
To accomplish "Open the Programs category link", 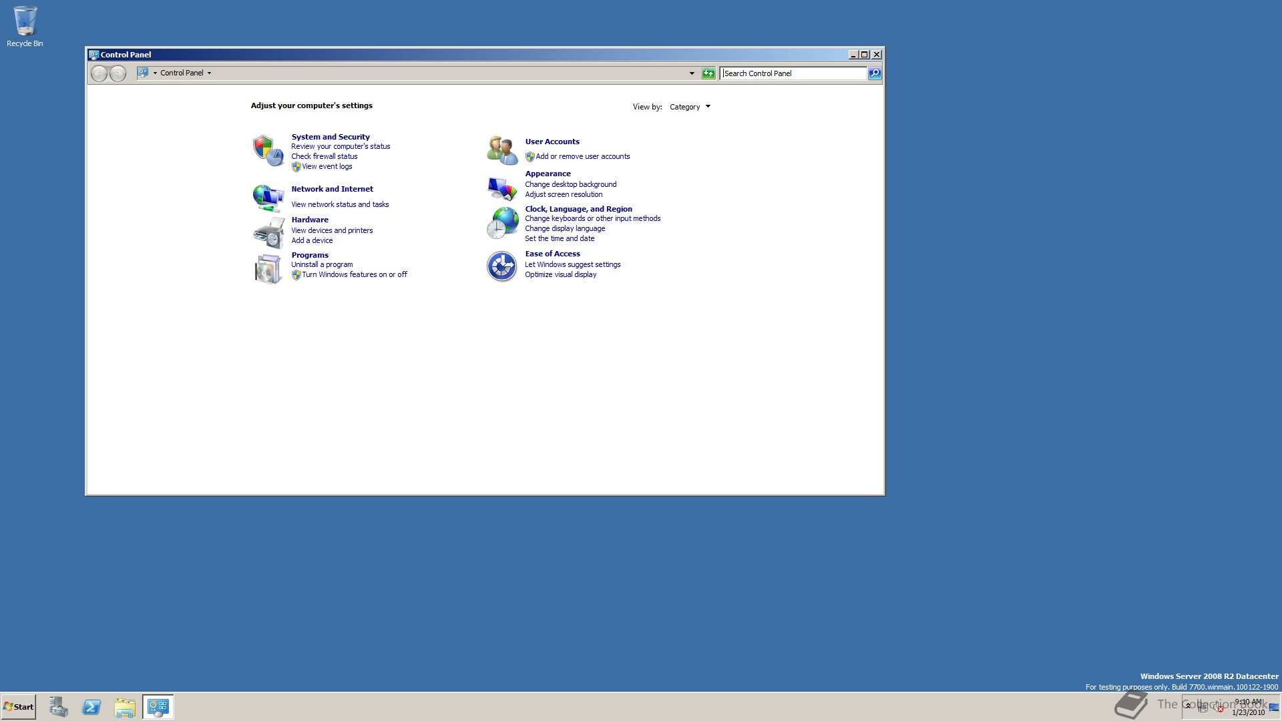I will pyautogui.click(x=310, y=255).
